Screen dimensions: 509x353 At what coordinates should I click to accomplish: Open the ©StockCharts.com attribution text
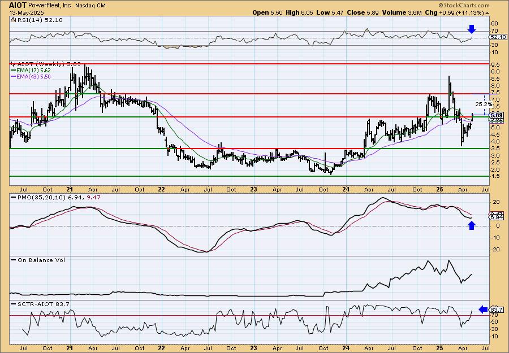tap(464, 6)
